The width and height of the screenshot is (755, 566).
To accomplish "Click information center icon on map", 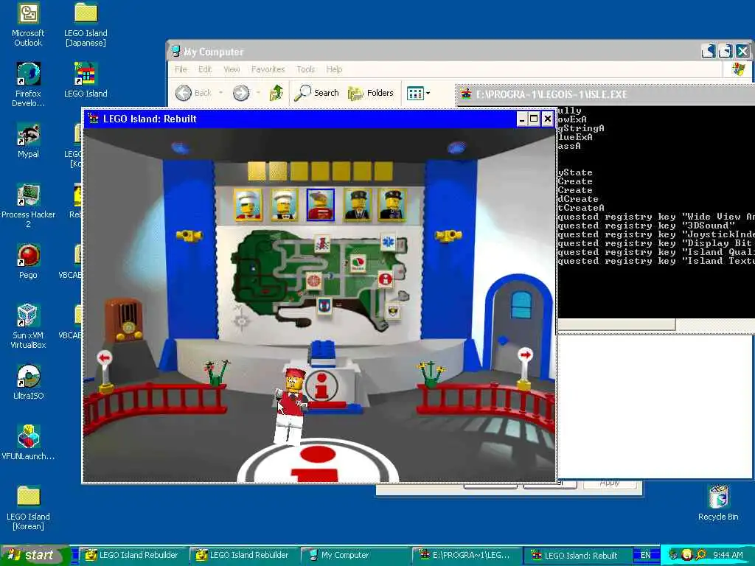I will tap(385, 279).
